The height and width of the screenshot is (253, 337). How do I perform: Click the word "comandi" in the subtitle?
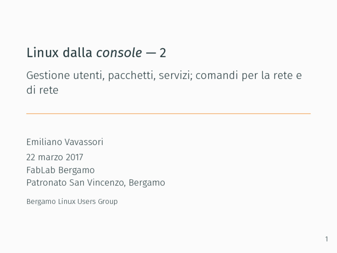tap(217, 75)
